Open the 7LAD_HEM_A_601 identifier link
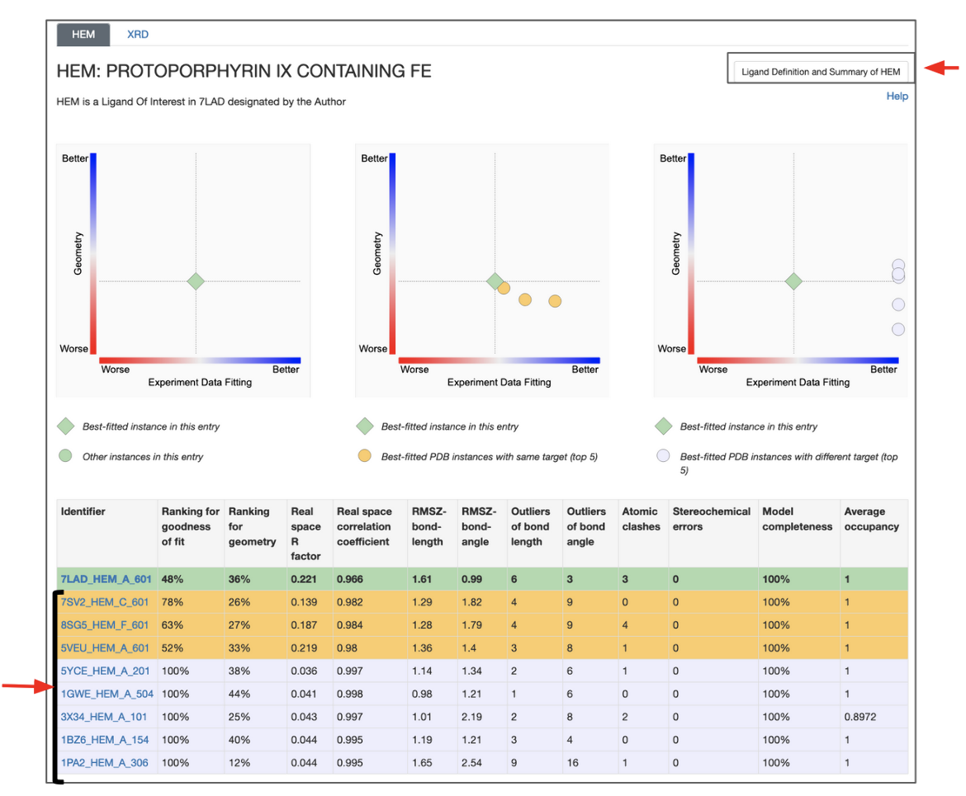966x796 pixels. click(x=106, y=579)
